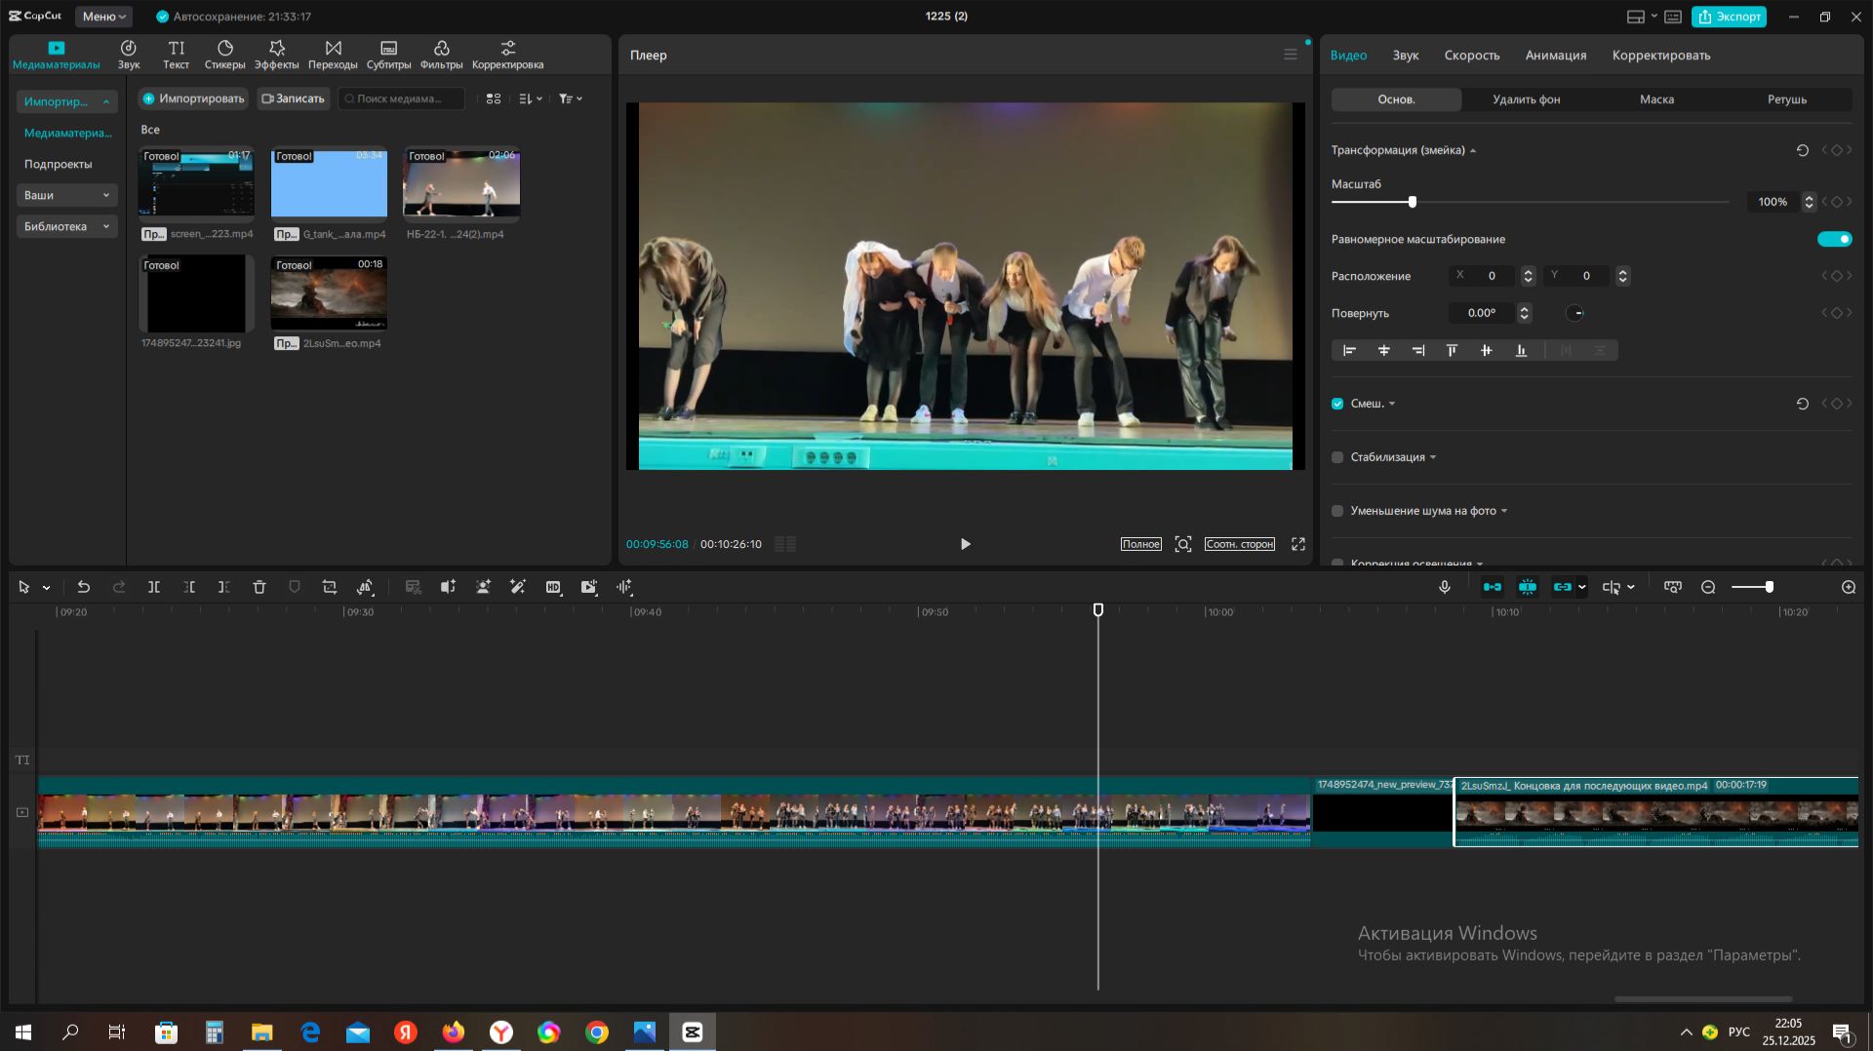Image resolution: width=1873 pixels, height=1051 pixels.
Task: Click the Импортировать button
Action: point(193,98)
